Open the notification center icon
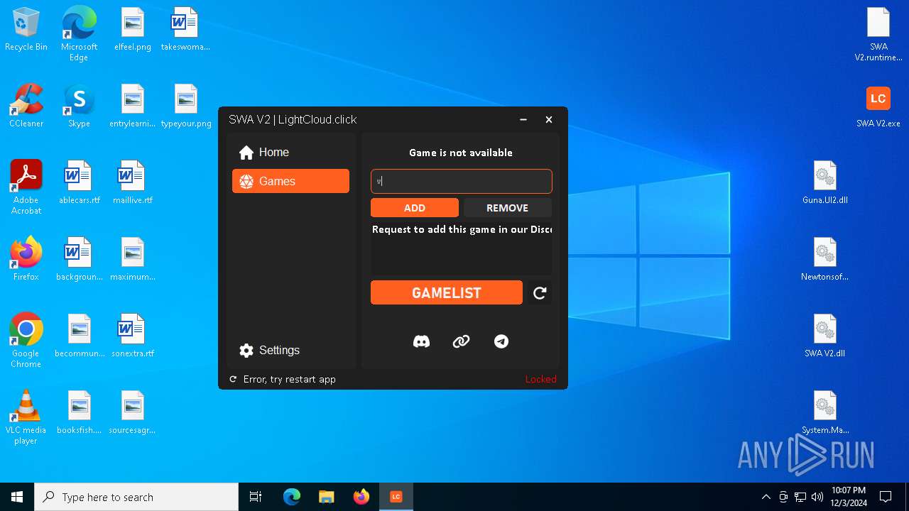909x511 pixels. [x=886, y=497]
